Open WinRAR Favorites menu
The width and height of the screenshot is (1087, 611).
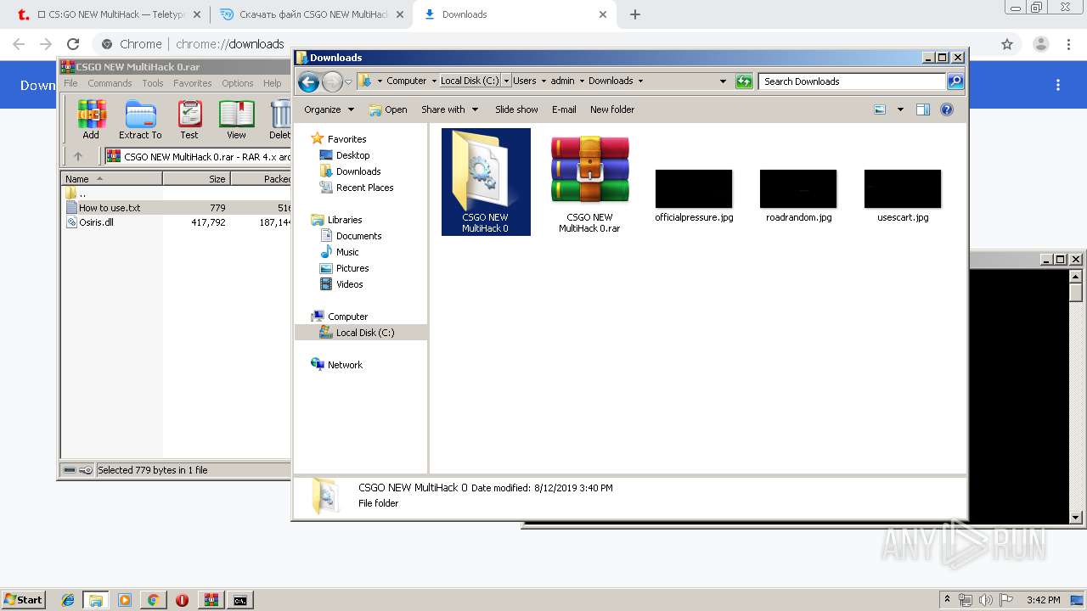pos(193,83)
